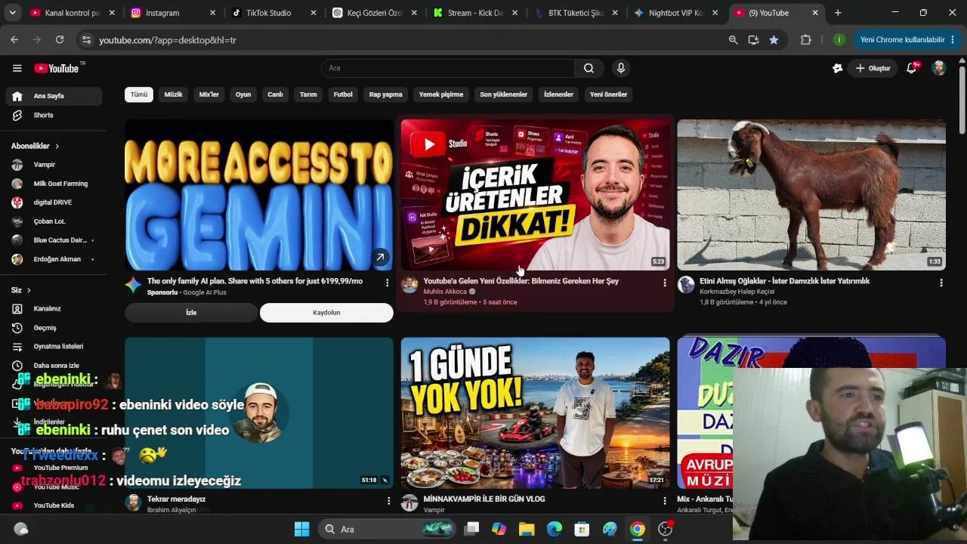Reload the page in Chrome

(x=60, y=40)
